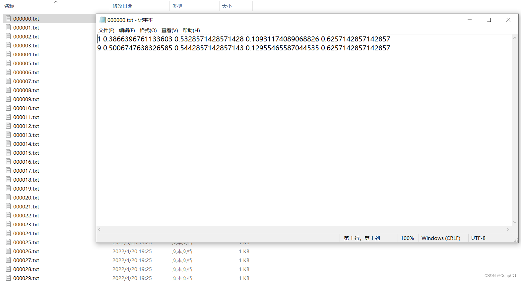Click file icon of 000017.txt
This screenshot has width=521, height=281.
tap(8, 171)
